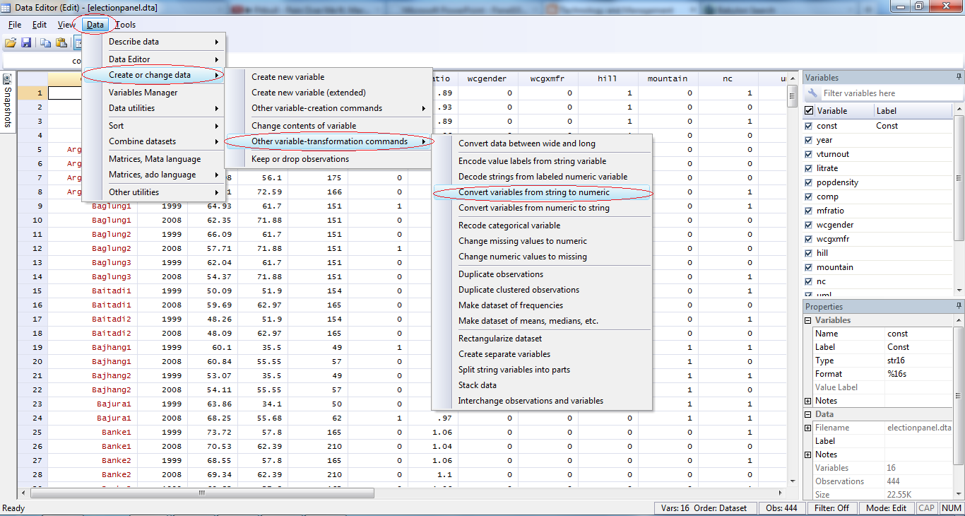Toggle the popdensity variable checkbox
Viewport: 965px width, 516px height.
(810, 182)
